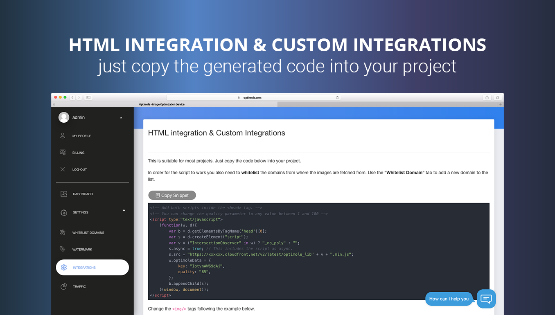Click heading 'HTML integration & Custom Integrations'
The height and width of the screenshot is (315, 555).
click(217, 133)
